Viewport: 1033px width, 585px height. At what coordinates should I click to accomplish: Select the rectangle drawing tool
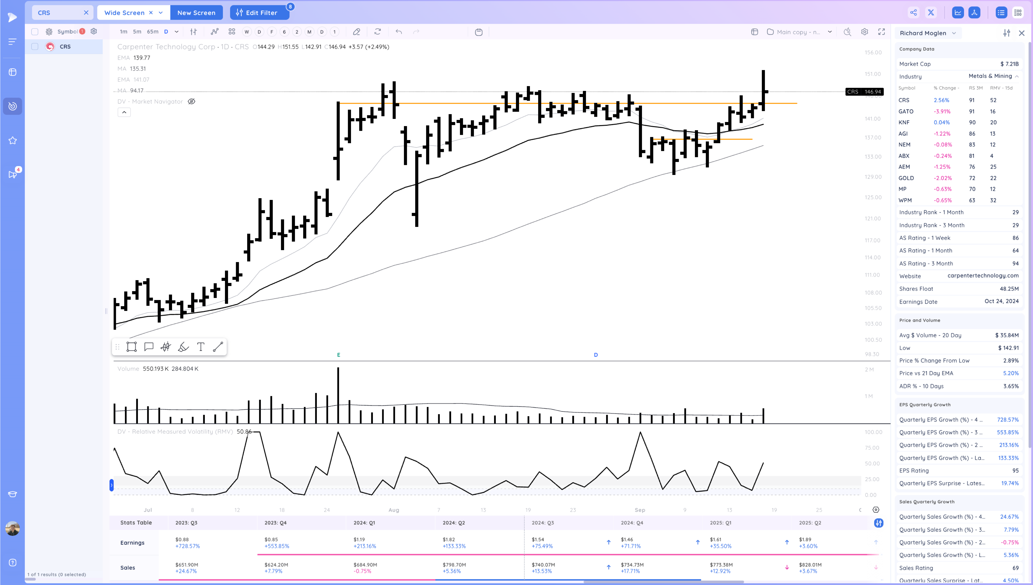point(132,347)
